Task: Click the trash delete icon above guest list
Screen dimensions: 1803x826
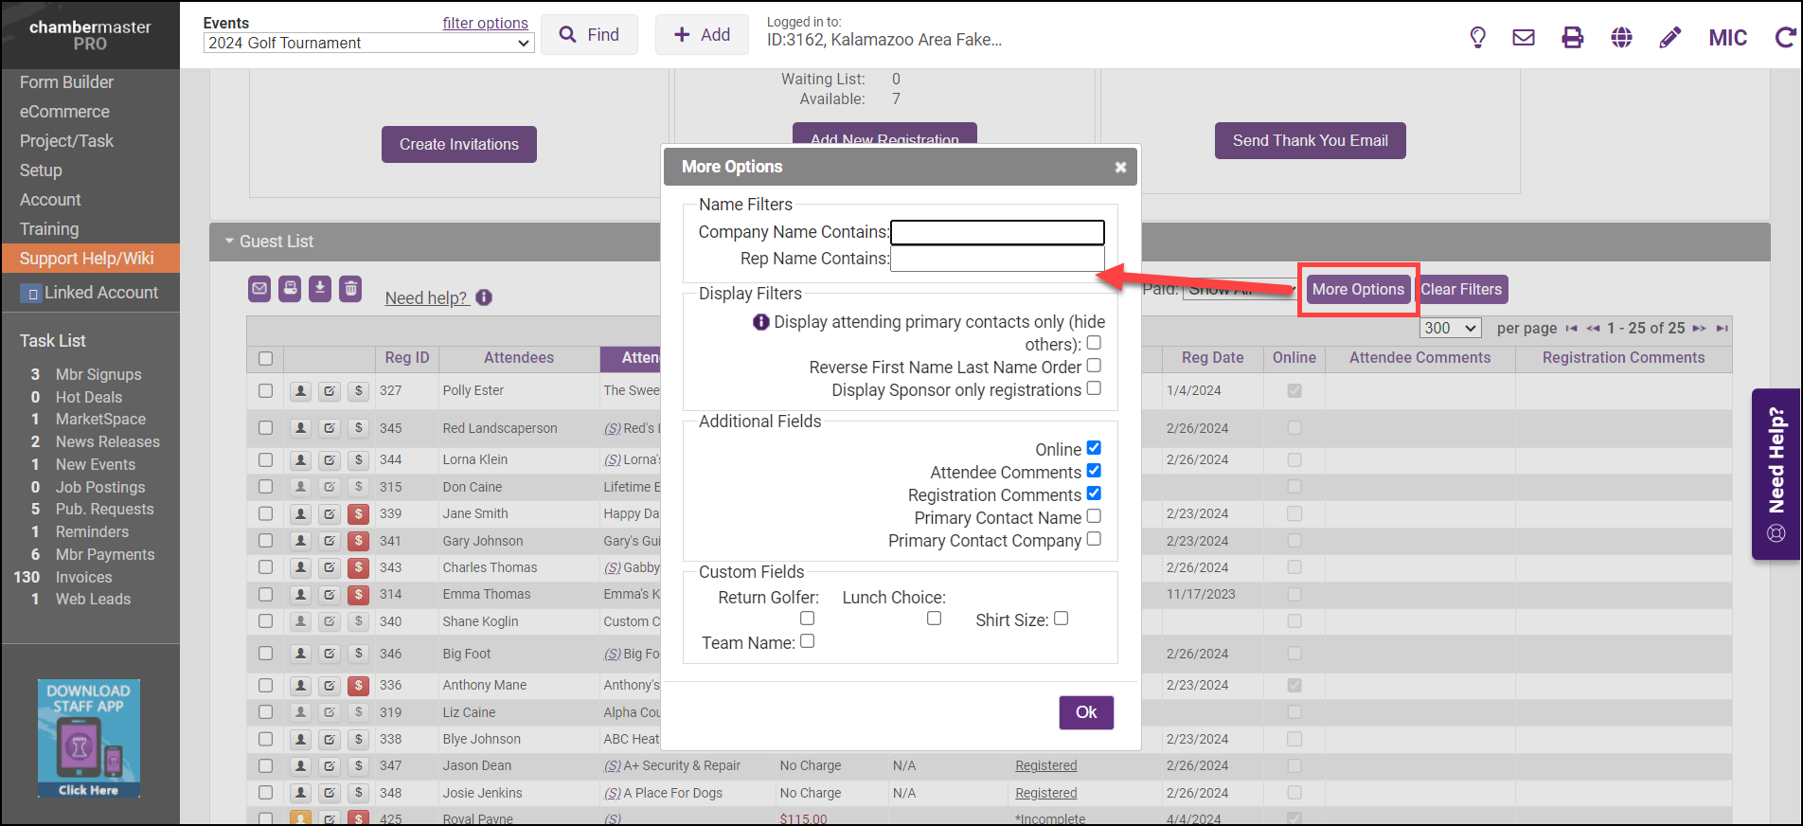Action: tap(350, 289)
